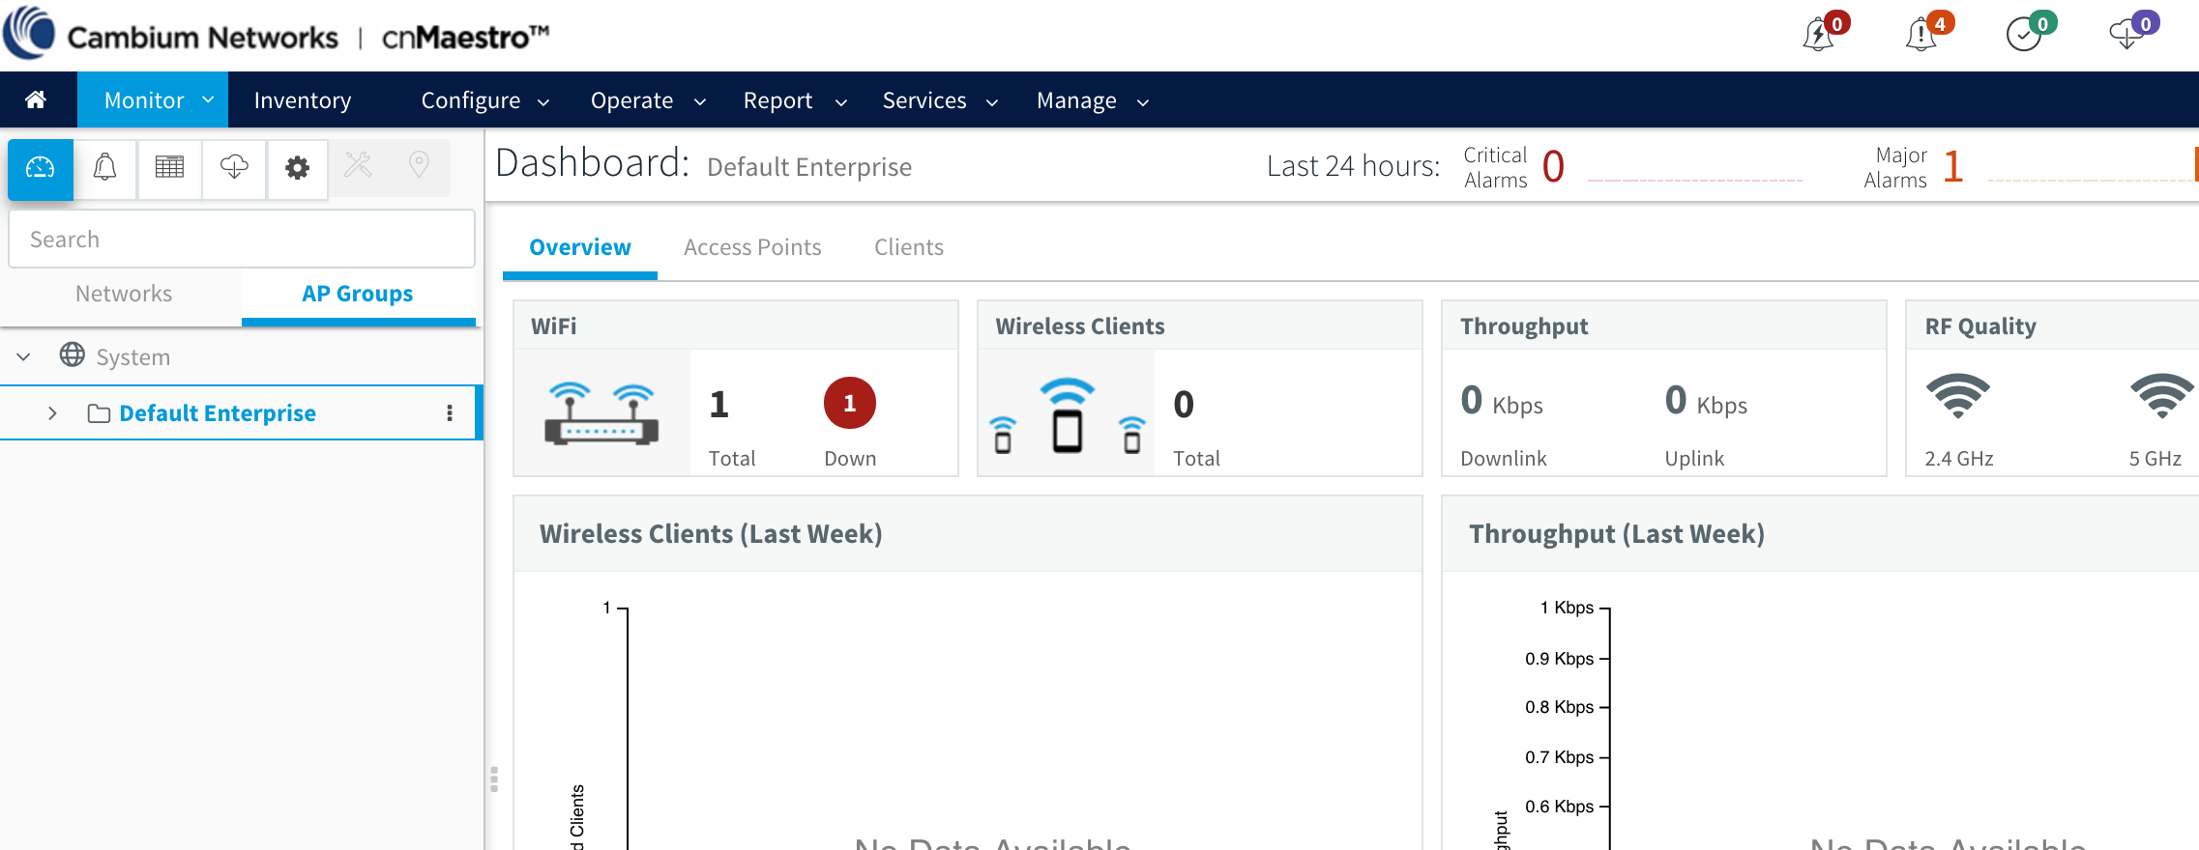The image size is (2199, 850).
Task: Collapse the System tree node
Action: pos(24,356)
